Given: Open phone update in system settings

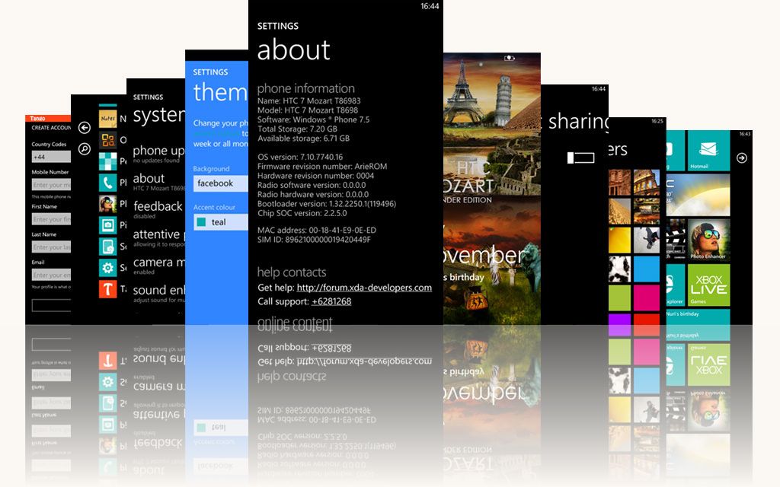Looking at the screenshot, I should pos(158,154).
